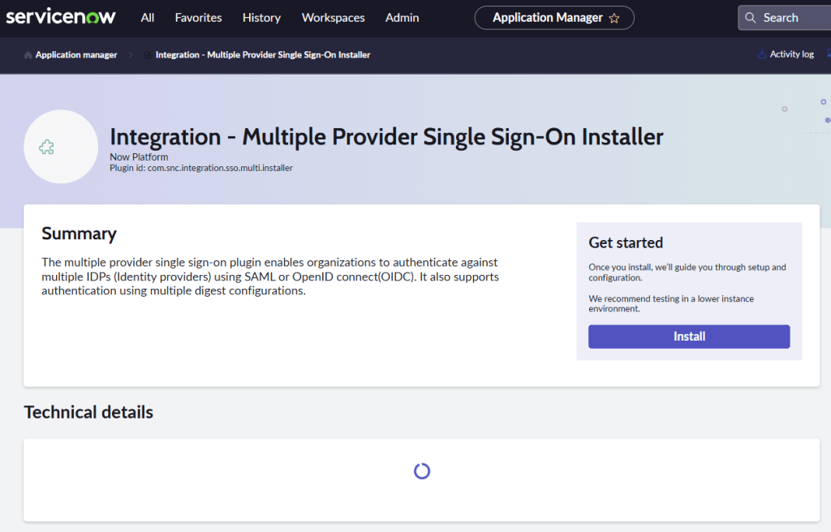The width and height of the screenshot is (831, 532).
Task: Open the Favorites menu
Action: tap(198, 18)
